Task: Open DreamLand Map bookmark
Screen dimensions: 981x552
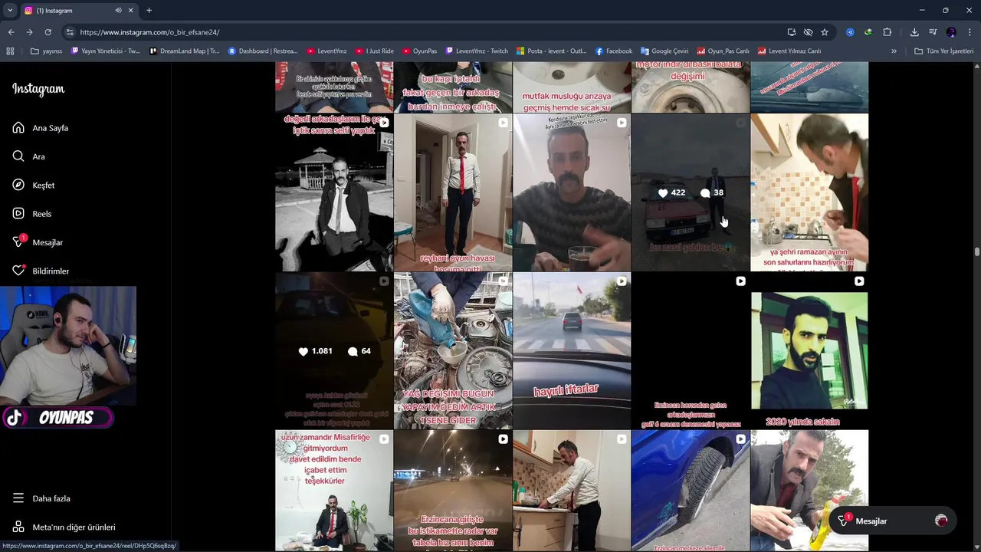Action: click(185, 51)
